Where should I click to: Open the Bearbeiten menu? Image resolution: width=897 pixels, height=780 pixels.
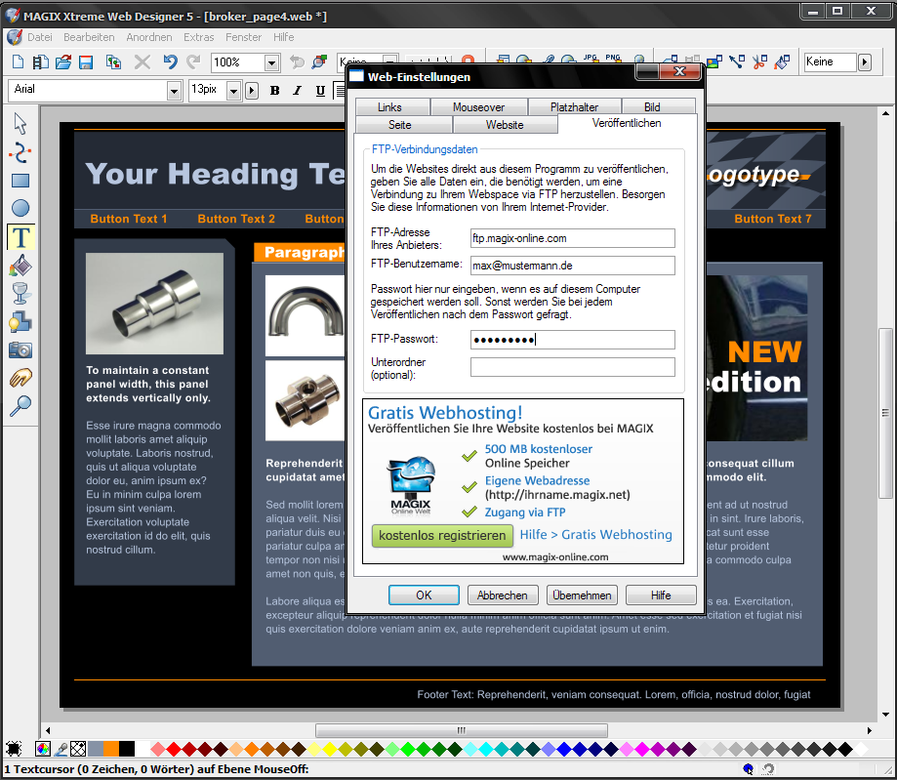click(89, 37)
